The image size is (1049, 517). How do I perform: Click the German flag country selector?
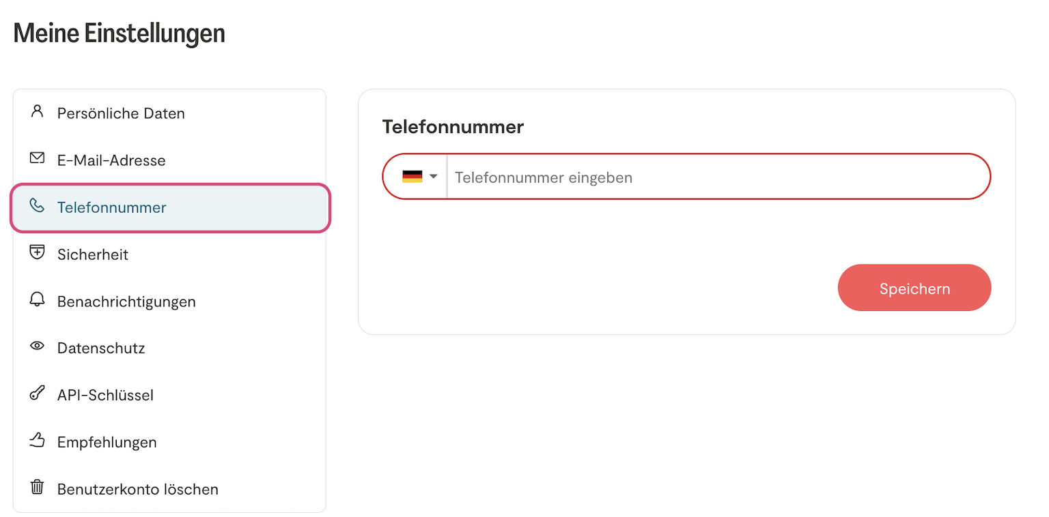412,177
